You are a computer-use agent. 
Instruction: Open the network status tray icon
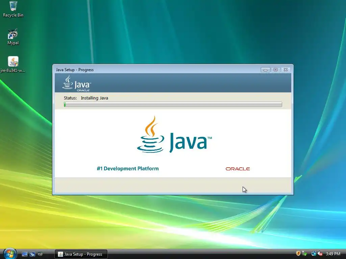coord(314,254)
